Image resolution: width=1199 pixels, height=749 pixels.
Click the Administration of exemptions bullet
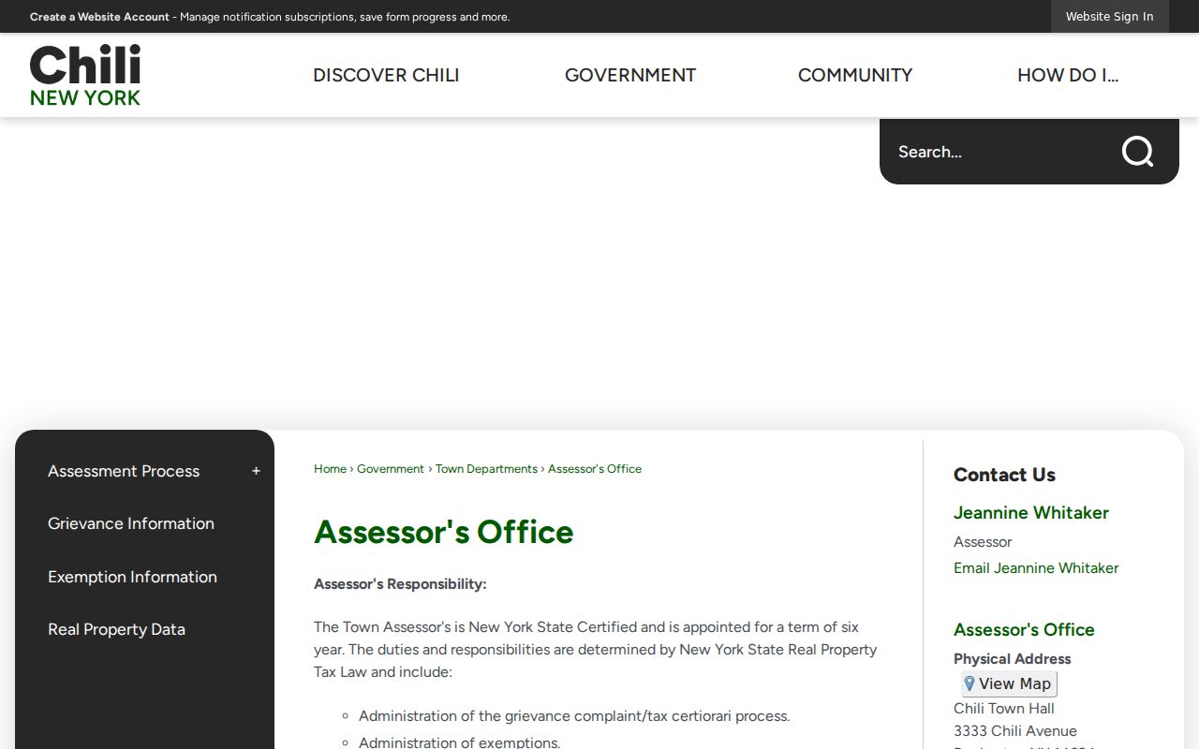click(x=459, y=742)
